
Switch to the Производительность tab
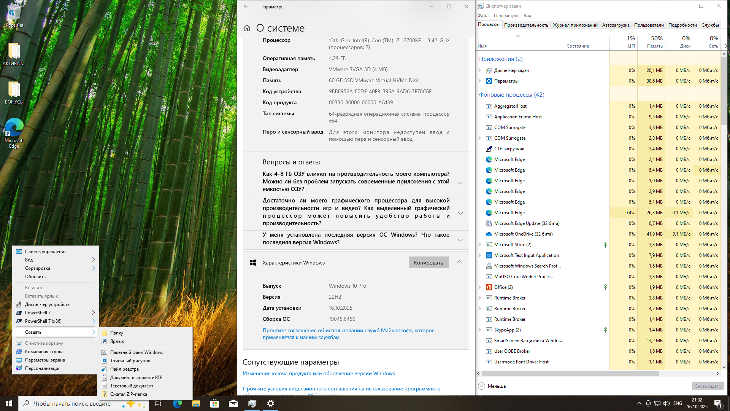click(x=526, y=25)
